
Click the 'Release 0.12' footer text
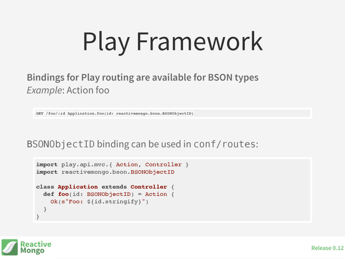(327, 248)
